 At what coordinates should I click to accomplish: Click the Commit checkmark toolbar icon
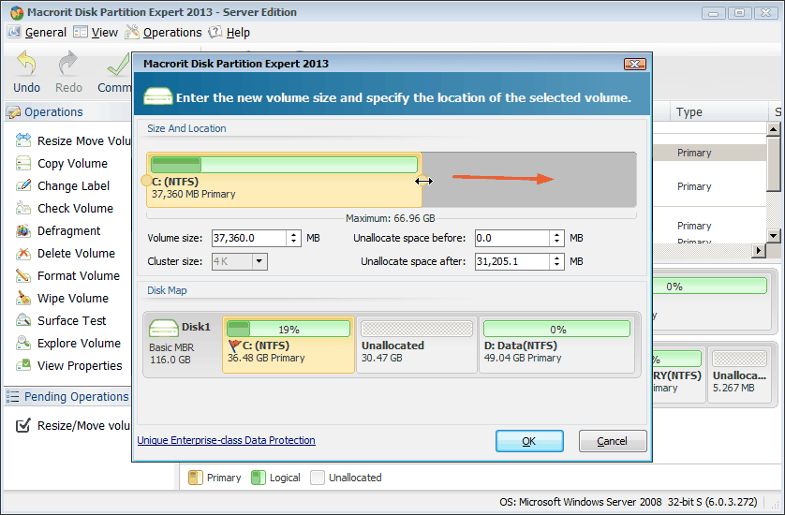point(118,65)
